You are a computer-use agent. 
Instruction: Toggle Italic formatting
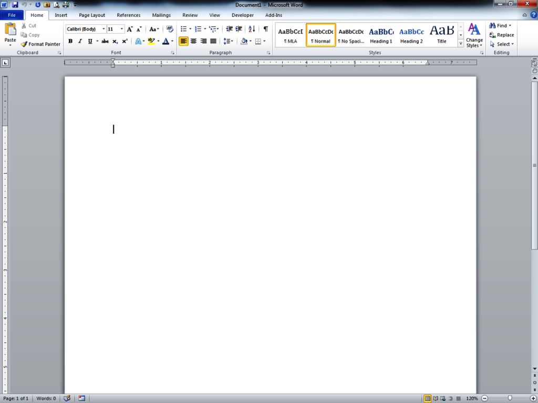tap(80, 41)
